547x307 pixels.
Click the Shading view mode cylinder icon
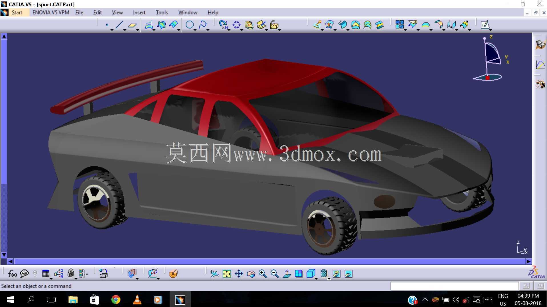click(323, 274)
